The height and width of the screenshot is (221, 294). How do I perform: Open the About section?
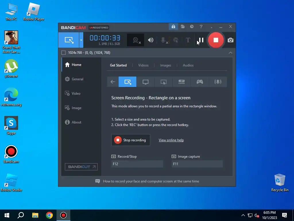[81, 122]
